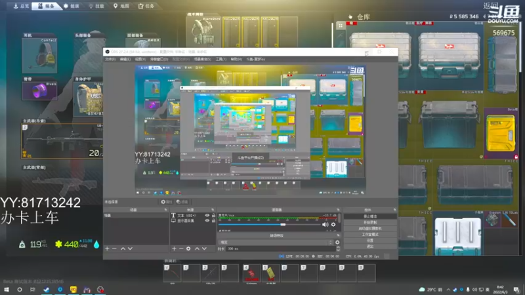Switch to the 任务 tab in game

point(146,6)
